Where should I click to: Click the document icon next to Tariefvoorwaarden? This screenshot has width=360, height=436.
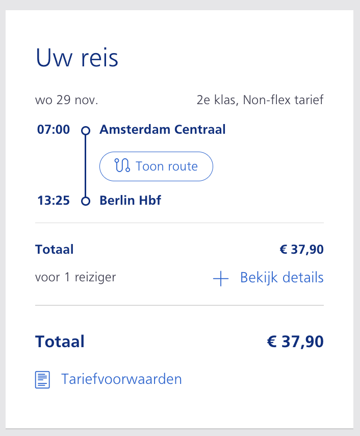42,379
